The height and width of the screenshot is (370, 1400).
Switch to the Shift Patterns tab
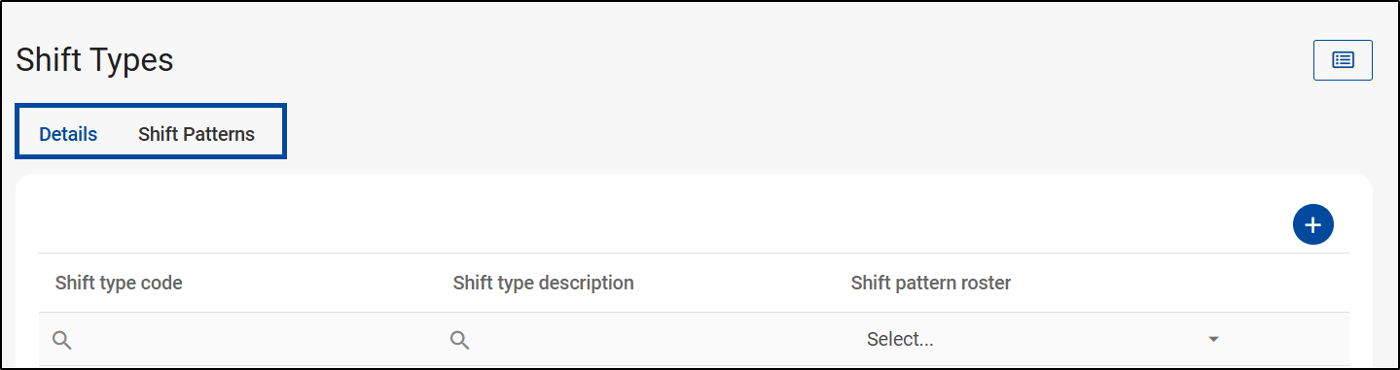pyautogui.click(x=197, y=134)
